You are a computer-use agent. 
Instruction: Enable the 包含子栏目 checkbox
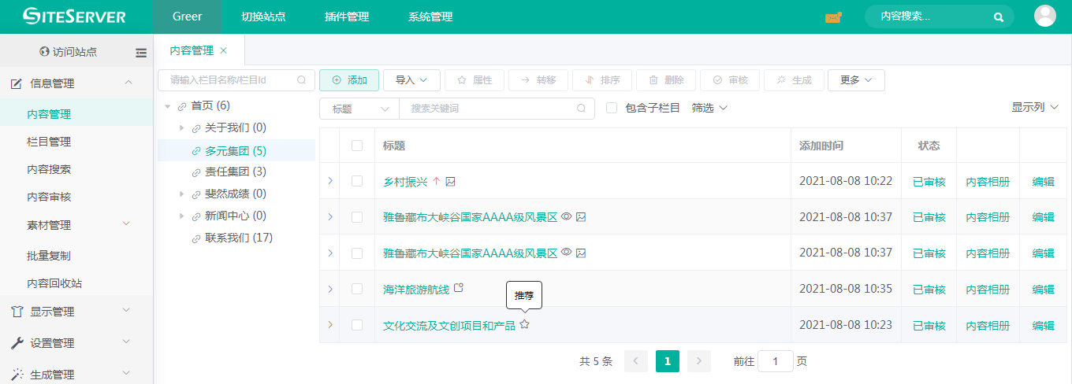tap(612, 108)
